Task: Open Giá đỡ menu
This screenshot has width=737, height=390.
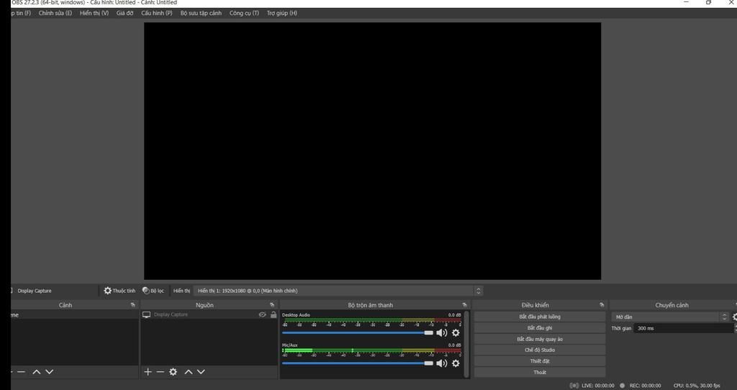Action: pos(125,13)
